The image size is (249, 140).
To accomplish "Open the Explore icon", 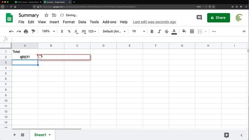I will click(226, 135).
